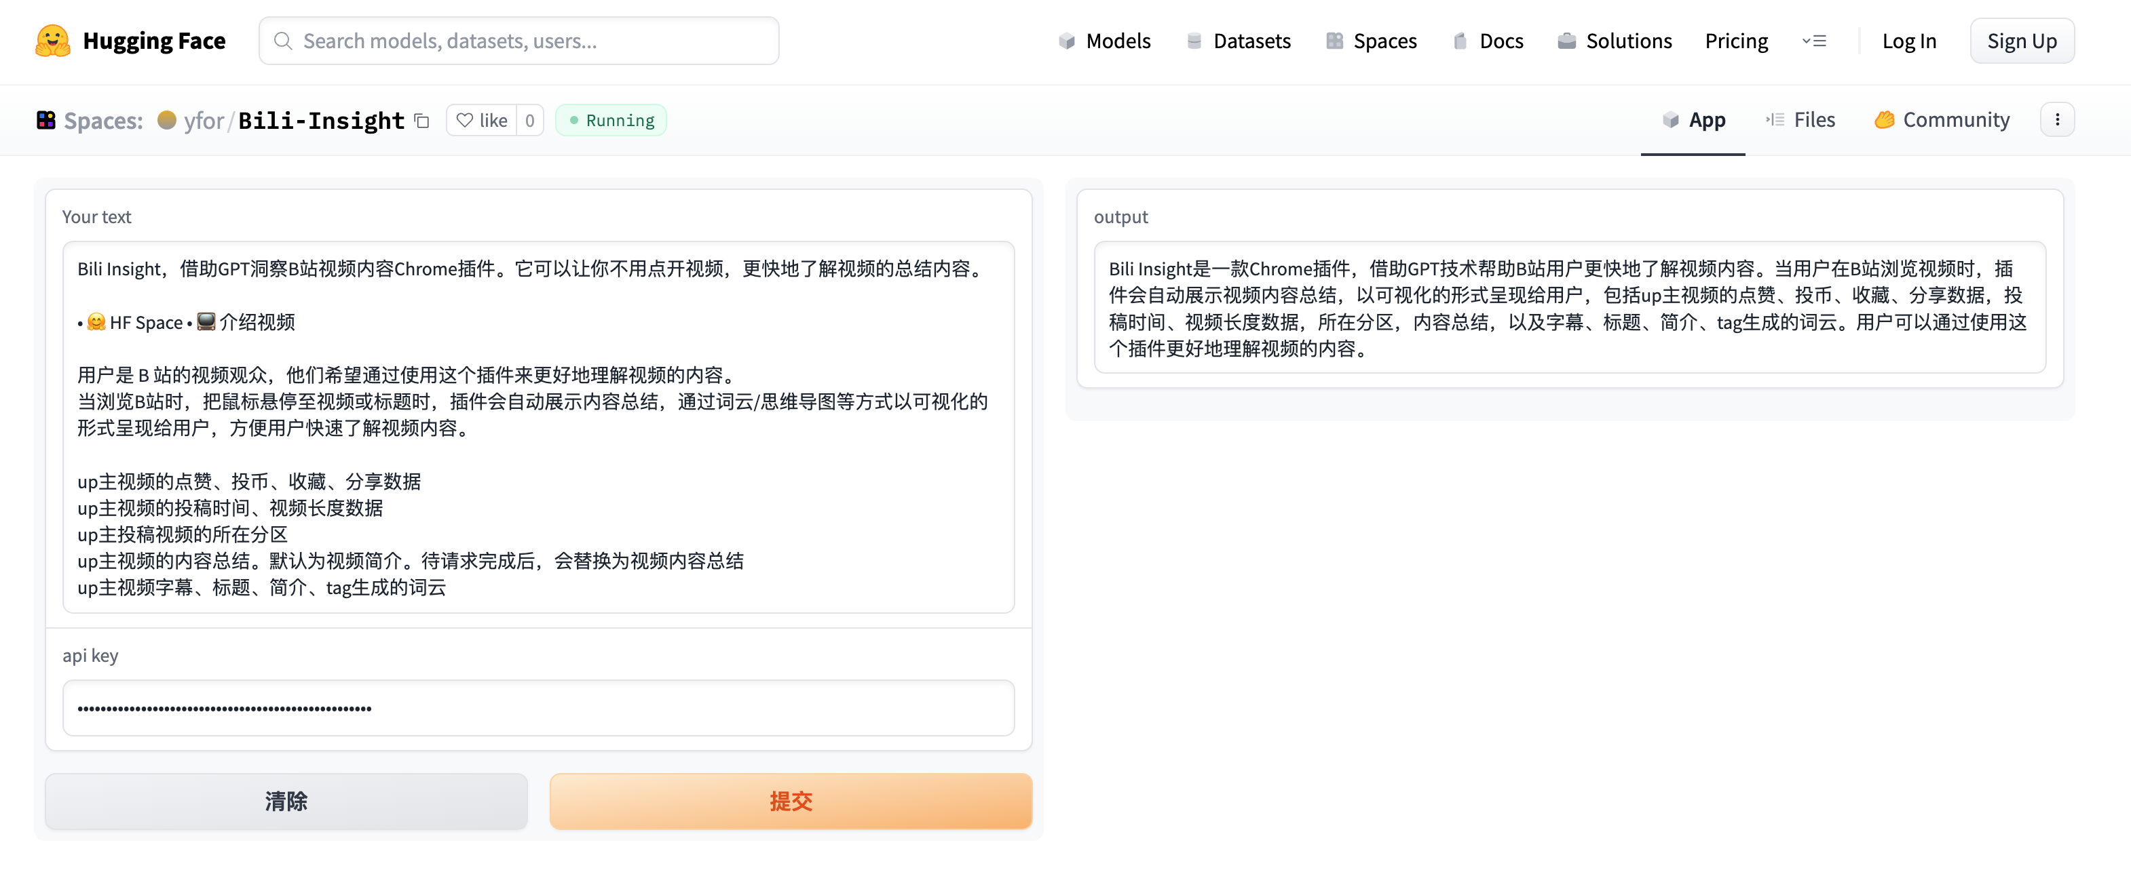Screen dimensions: 2131x887
Task: Click the Sign Up button
Action: (x=2021, y=41)
